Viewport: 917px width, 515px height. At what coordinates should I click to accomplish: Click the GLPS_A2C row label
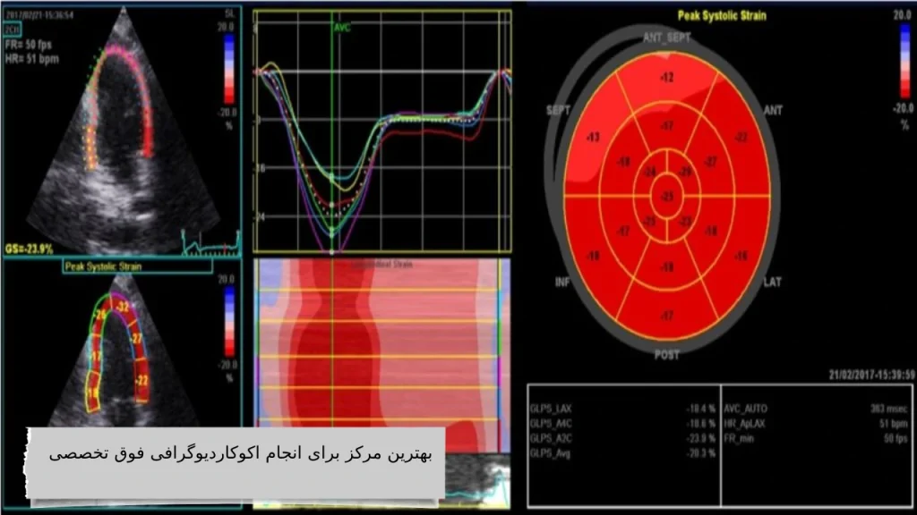click(551, 438)
